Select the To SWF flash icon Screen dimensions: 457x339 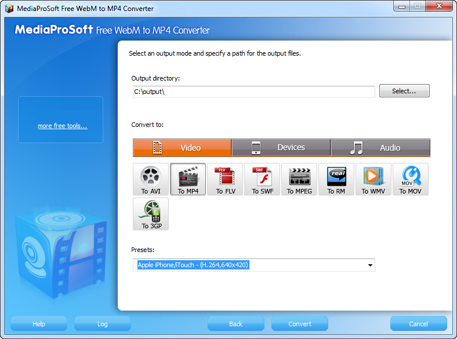[262, 179]
